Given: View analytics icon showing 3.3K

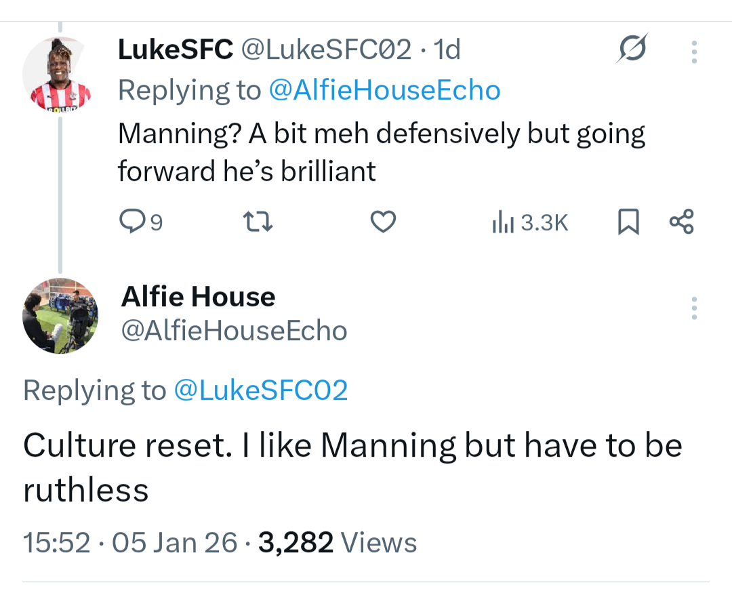Looking at the screenshot, I should (x=529, y=222).
